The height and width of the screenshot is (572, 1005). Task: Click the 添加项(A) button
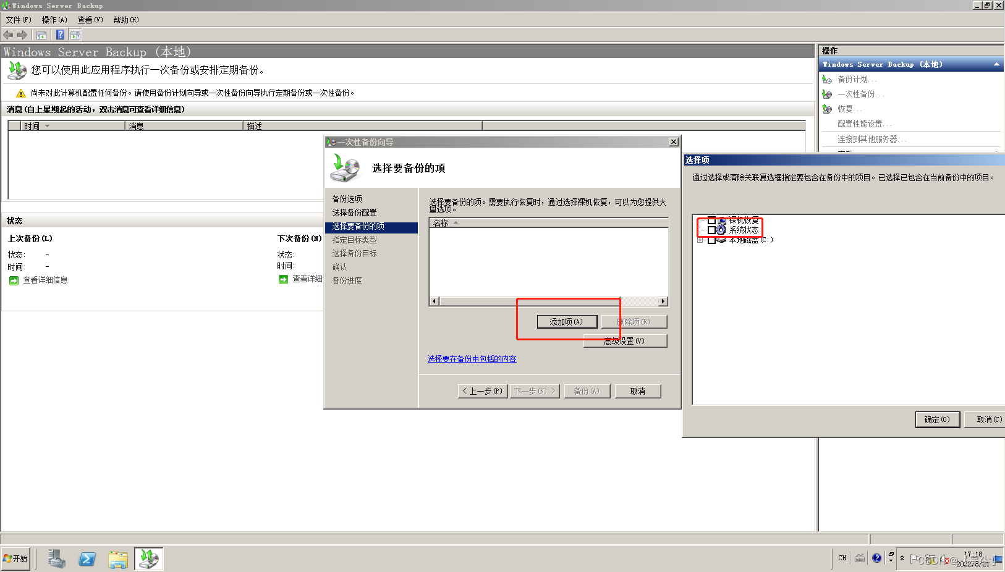pos(567,322)
